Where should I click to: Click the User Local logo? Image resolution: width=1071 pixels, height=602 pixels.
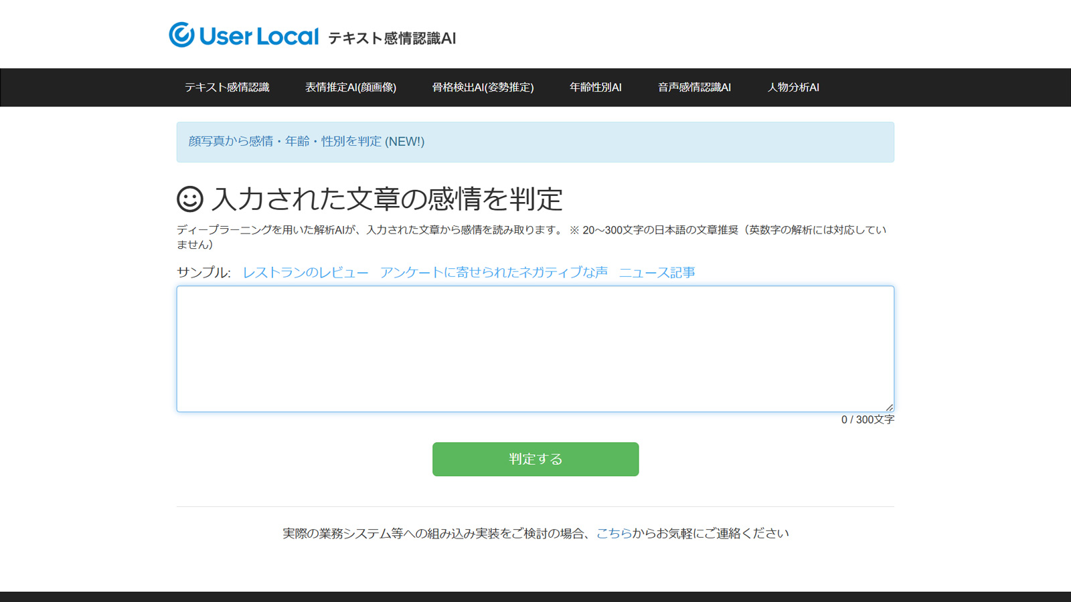(244, 35)
